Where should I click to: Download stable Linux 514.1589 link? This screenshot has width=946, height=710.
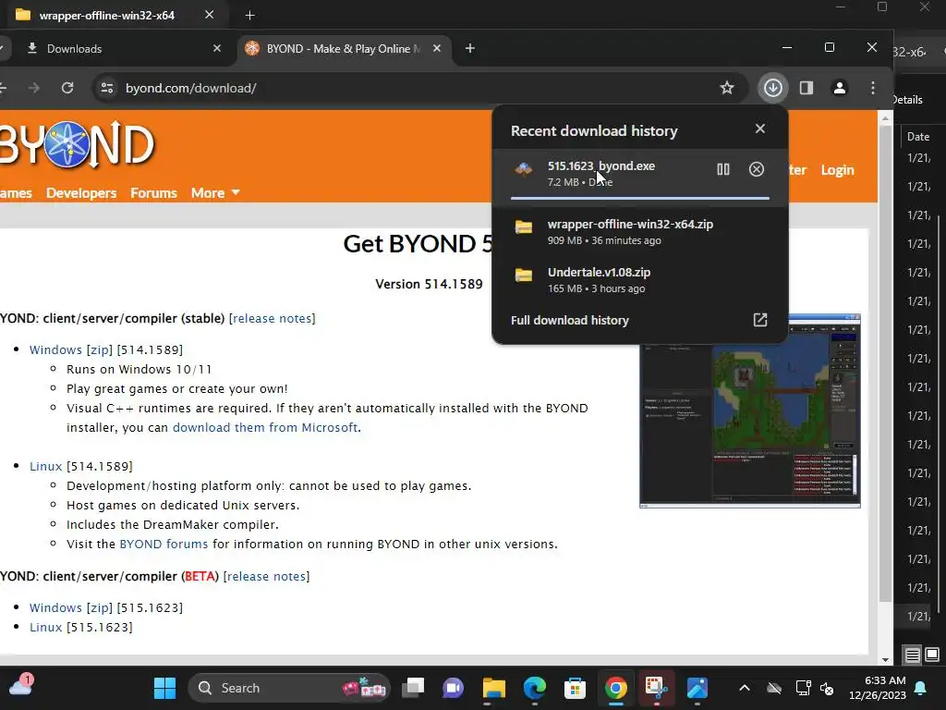pyautogui.click(x=46, y=466)
